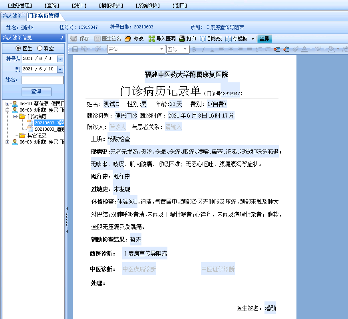Pin the 病人就诊信息 panel

point(62,38)
